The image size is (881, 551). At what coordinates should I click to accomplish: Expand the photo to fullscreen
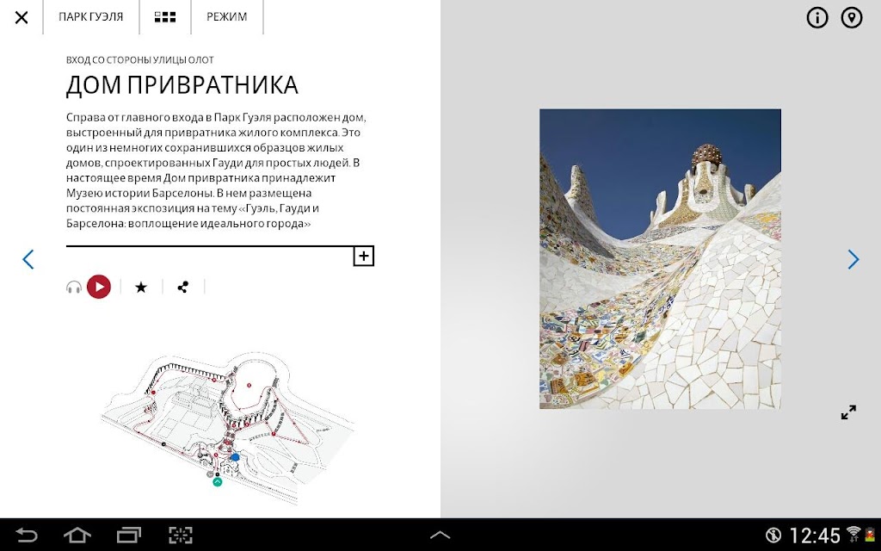click(848, 412)
